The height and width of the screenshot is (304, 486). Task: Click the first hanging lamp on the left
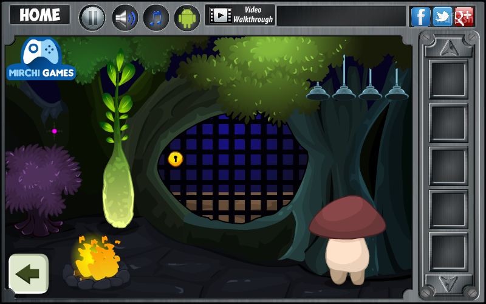318,92
